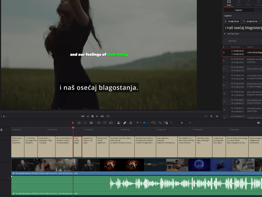
Task: Click the Full Extent Zoom icon
Action: click(153, 123)
